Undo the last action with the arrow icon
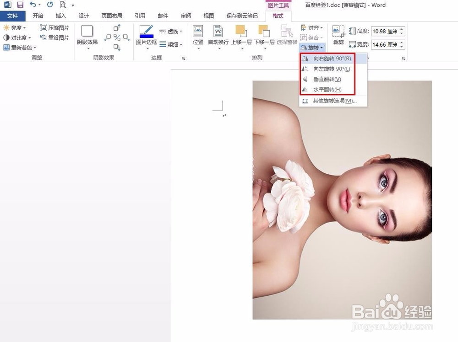The width and height of the screenshot is (458, 342). pos(33,5)
